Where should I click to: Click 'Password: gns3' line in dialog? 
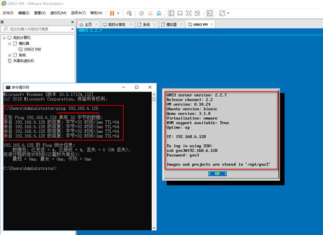(x=182, y=155)
